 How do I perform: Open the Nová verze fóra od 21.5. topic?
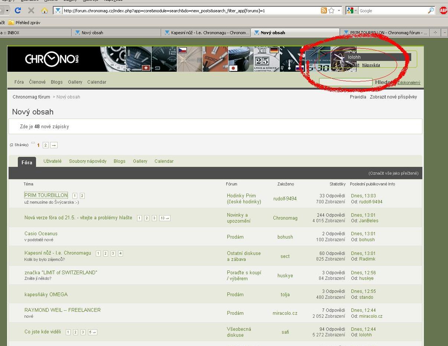(x=78, y=218)
